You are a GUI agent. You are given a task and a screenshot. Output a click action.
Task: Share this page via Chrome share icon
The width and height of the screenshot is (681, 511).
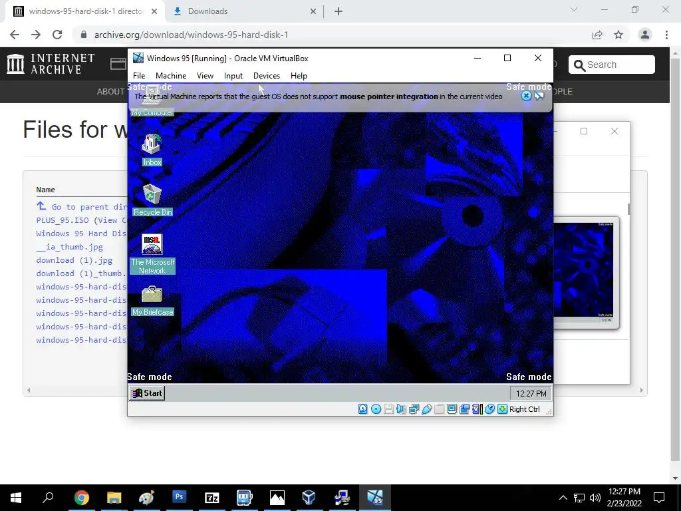coord(597,35)
